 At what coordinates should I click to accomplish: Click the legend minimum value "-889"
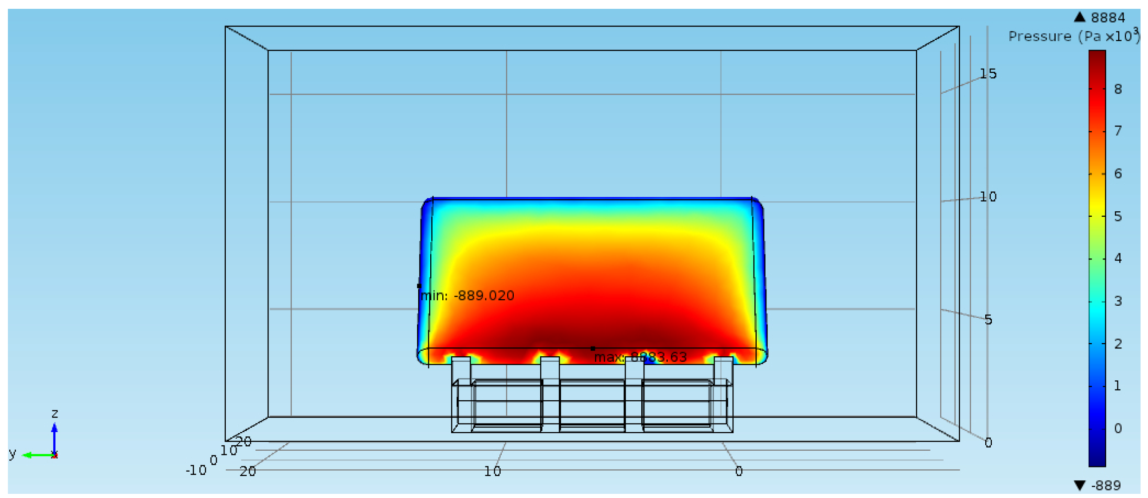coord(1106,485)
